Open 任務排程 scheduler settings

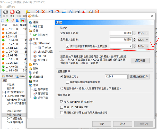tap(43, 93)
